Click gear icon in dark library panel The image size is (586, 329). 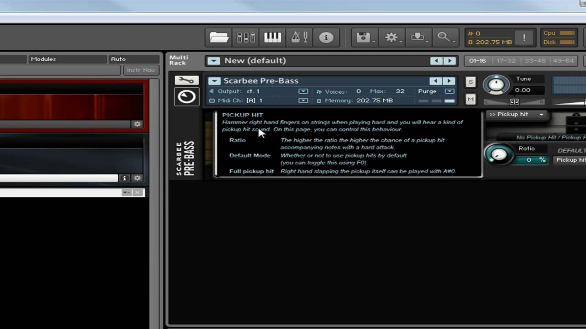pos(137,178)
